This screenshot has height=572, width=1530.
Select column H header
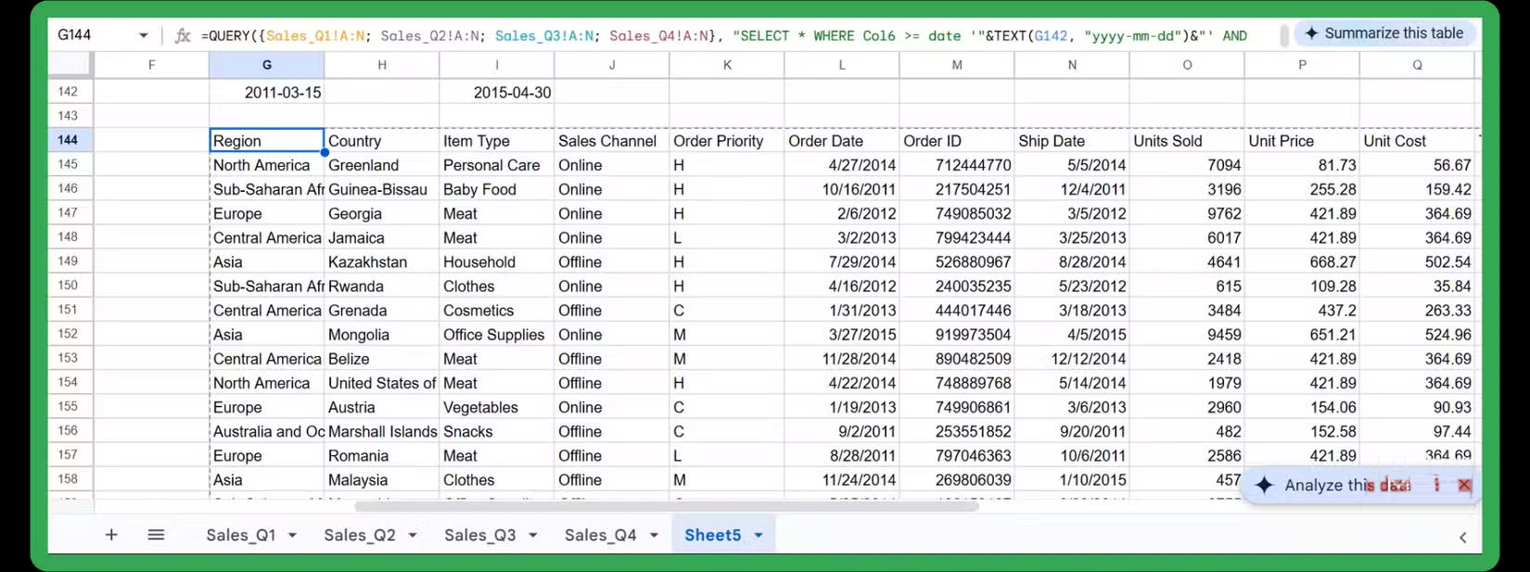tap(382, 65)
